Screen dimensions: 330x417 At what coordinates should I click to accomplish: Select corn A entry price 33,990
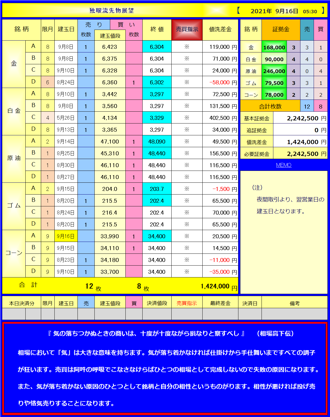[110, 236]
